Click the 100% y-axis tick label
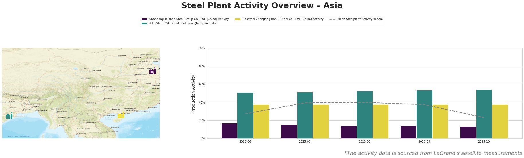Screen dimensions: 524x158 point(201,48)
